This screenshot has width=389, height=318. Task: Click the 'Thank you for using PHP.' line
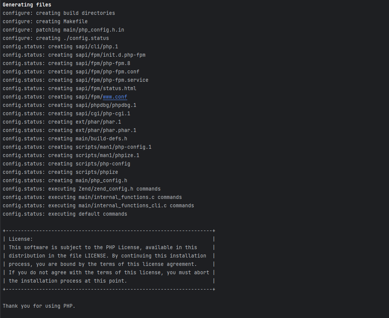tap(39, 306)
